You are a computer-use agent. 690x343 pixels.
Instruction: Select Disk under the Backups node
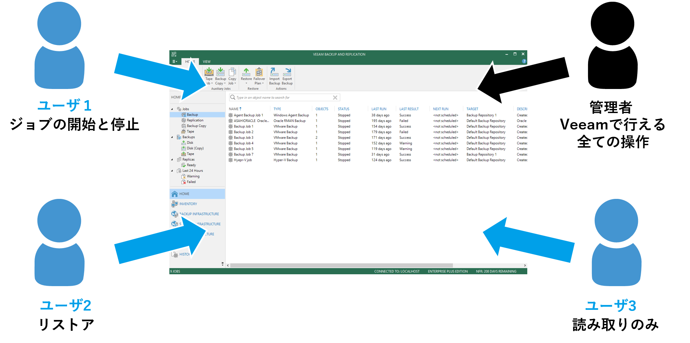190,143
